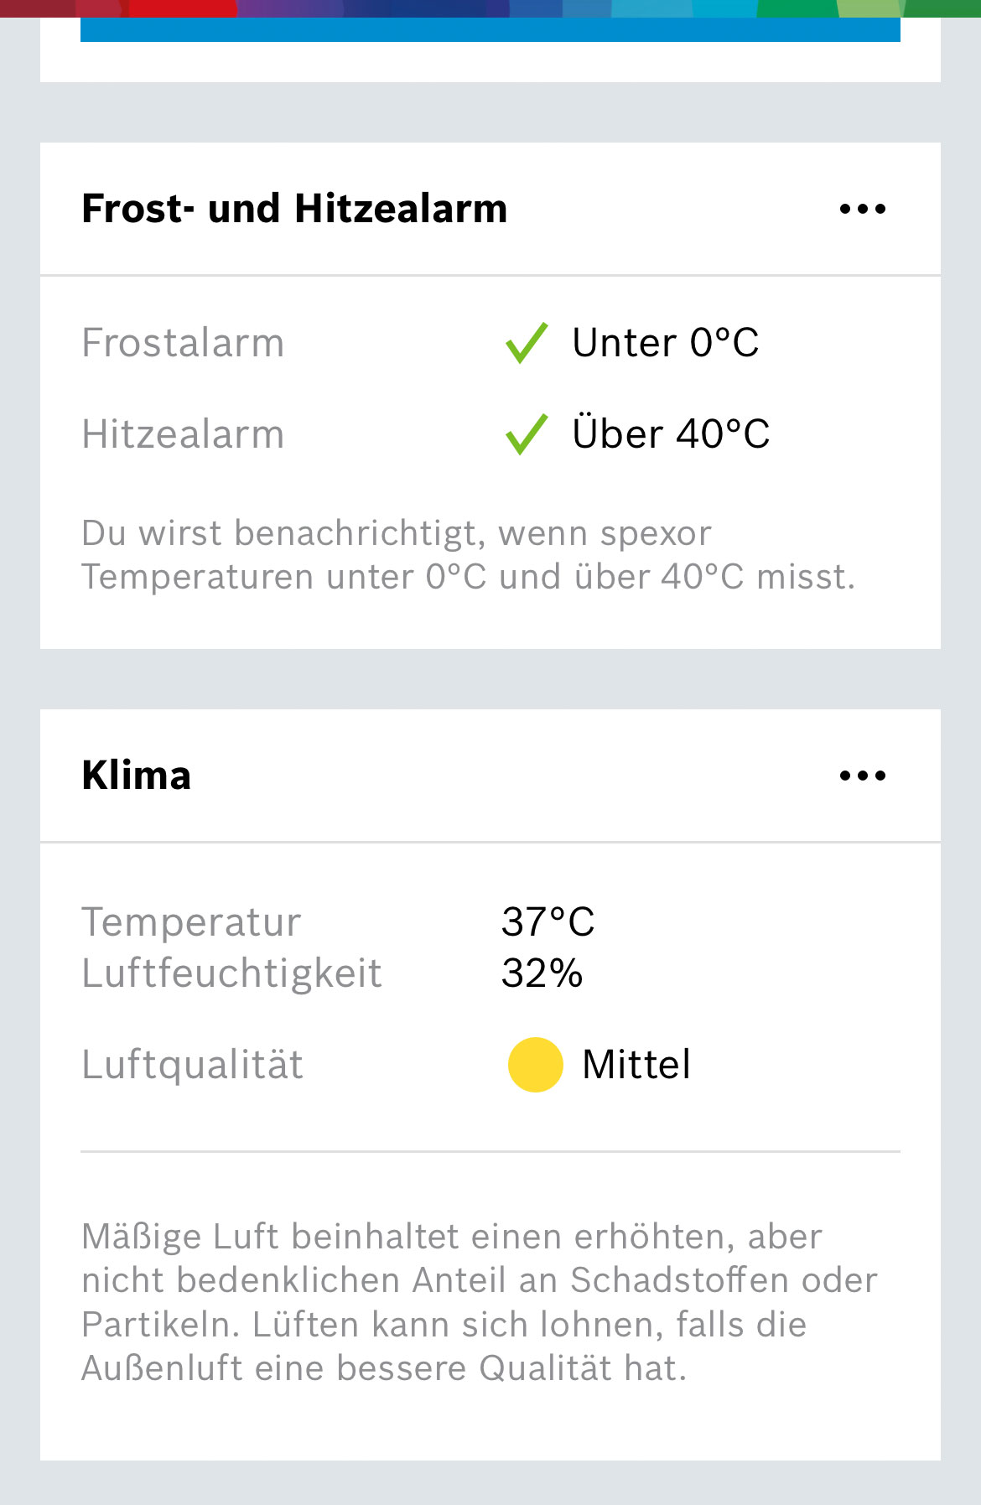Image resolution: width=981 pixels, height=1505 pixels.
Task: Tap the green Hitzealarm checkmark
Action: pyautogui.click(x=527, y=434)
